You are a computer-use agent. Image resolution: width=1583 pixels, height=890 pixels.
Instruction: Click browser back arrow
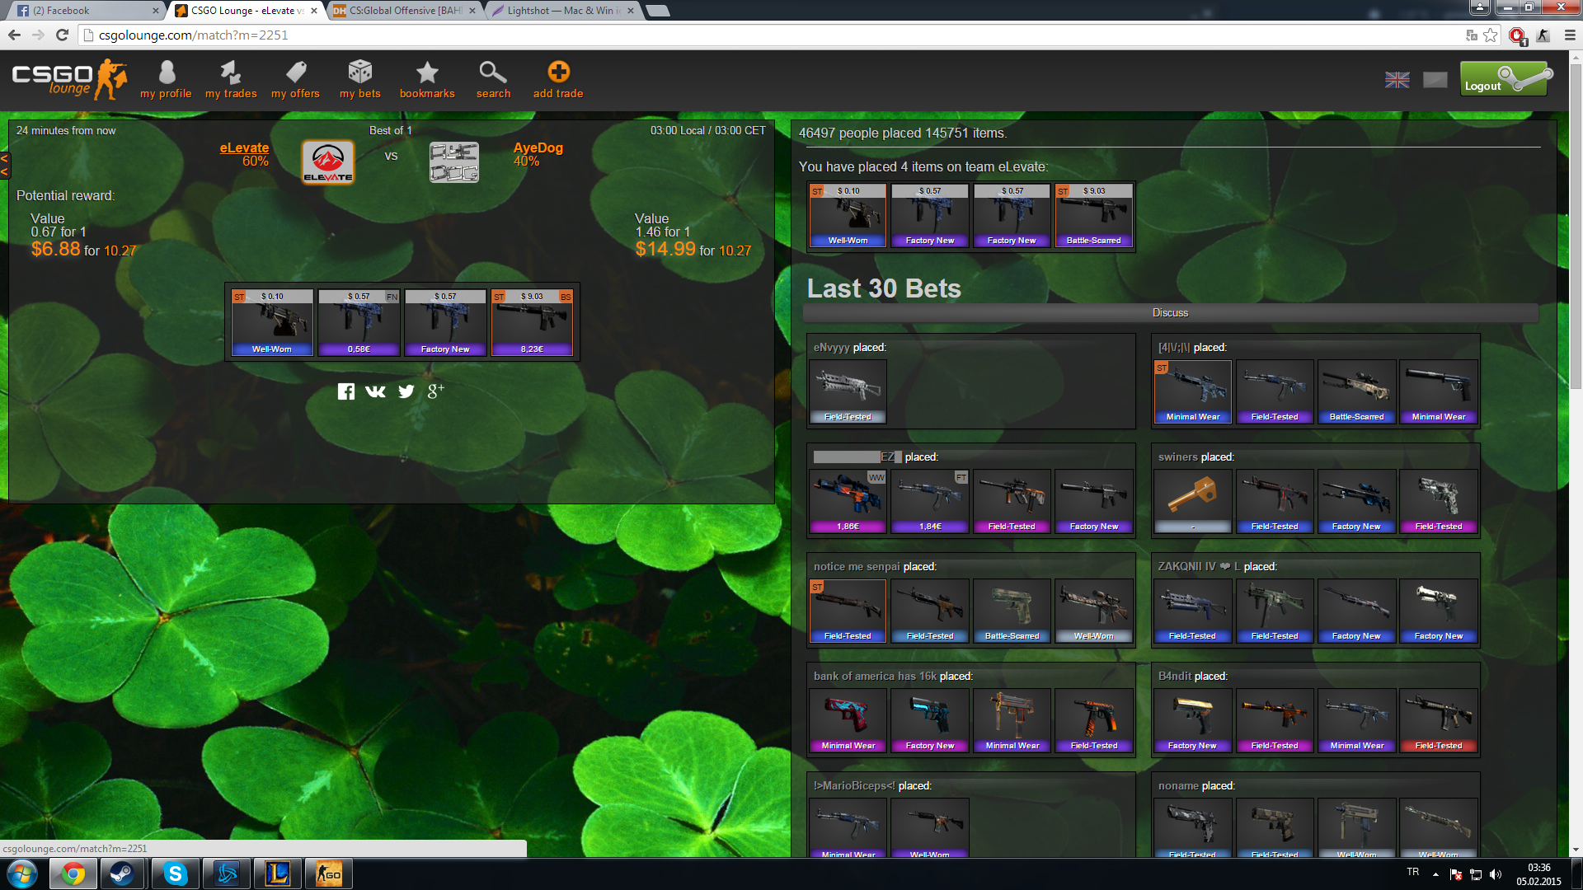click(x=14, y=35)
